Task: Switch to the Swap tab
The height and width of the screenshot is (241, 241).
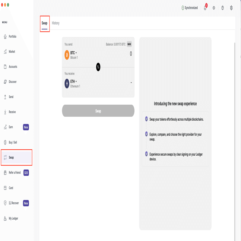Action: 45,23
